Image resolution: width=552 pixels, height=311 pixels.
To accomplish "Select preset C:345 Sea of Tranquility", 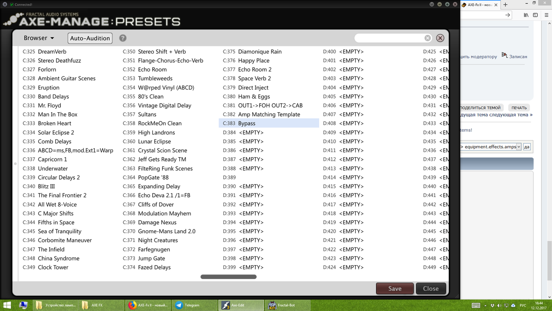I will coord(69,231).
